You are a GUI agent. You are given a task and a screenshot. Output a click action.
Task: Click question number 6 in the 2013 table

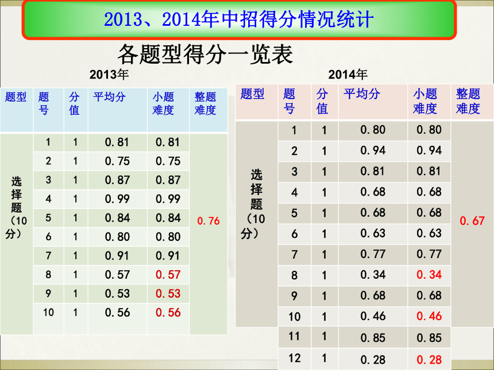48,236
